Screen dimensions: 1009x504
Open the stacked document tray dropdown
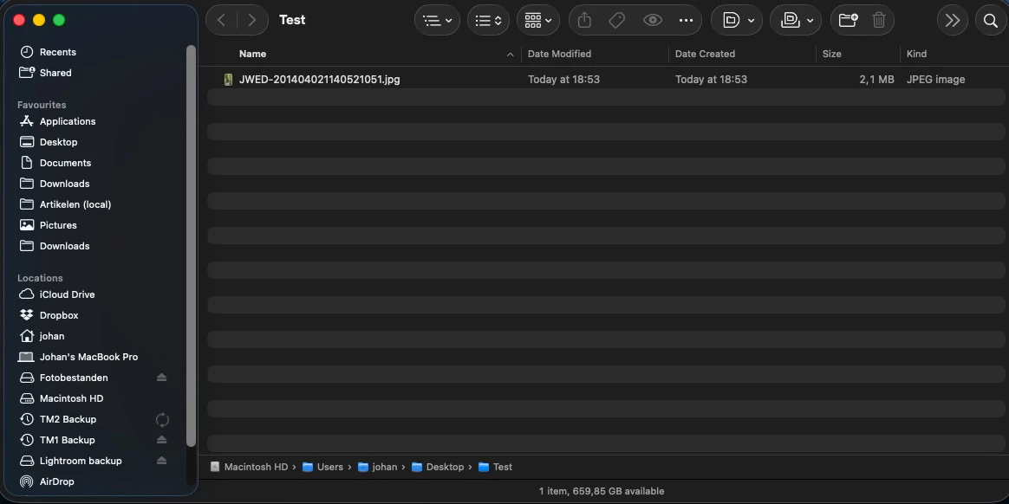pos(796,20)
